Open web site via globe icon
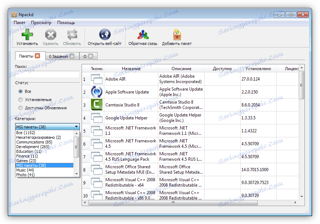 (105, 35)
